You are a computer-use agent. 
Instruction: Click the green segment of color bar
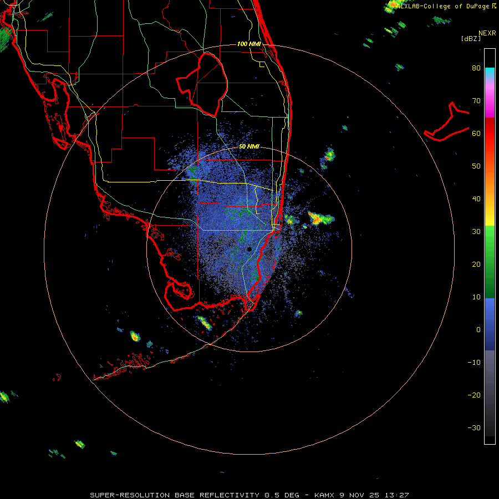490,262
